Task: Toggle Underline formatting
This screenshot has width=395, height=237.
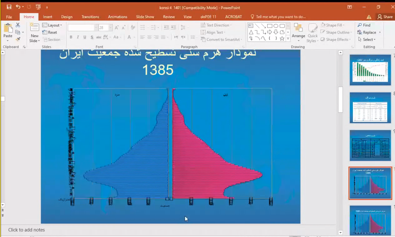Action: point(85,37)
